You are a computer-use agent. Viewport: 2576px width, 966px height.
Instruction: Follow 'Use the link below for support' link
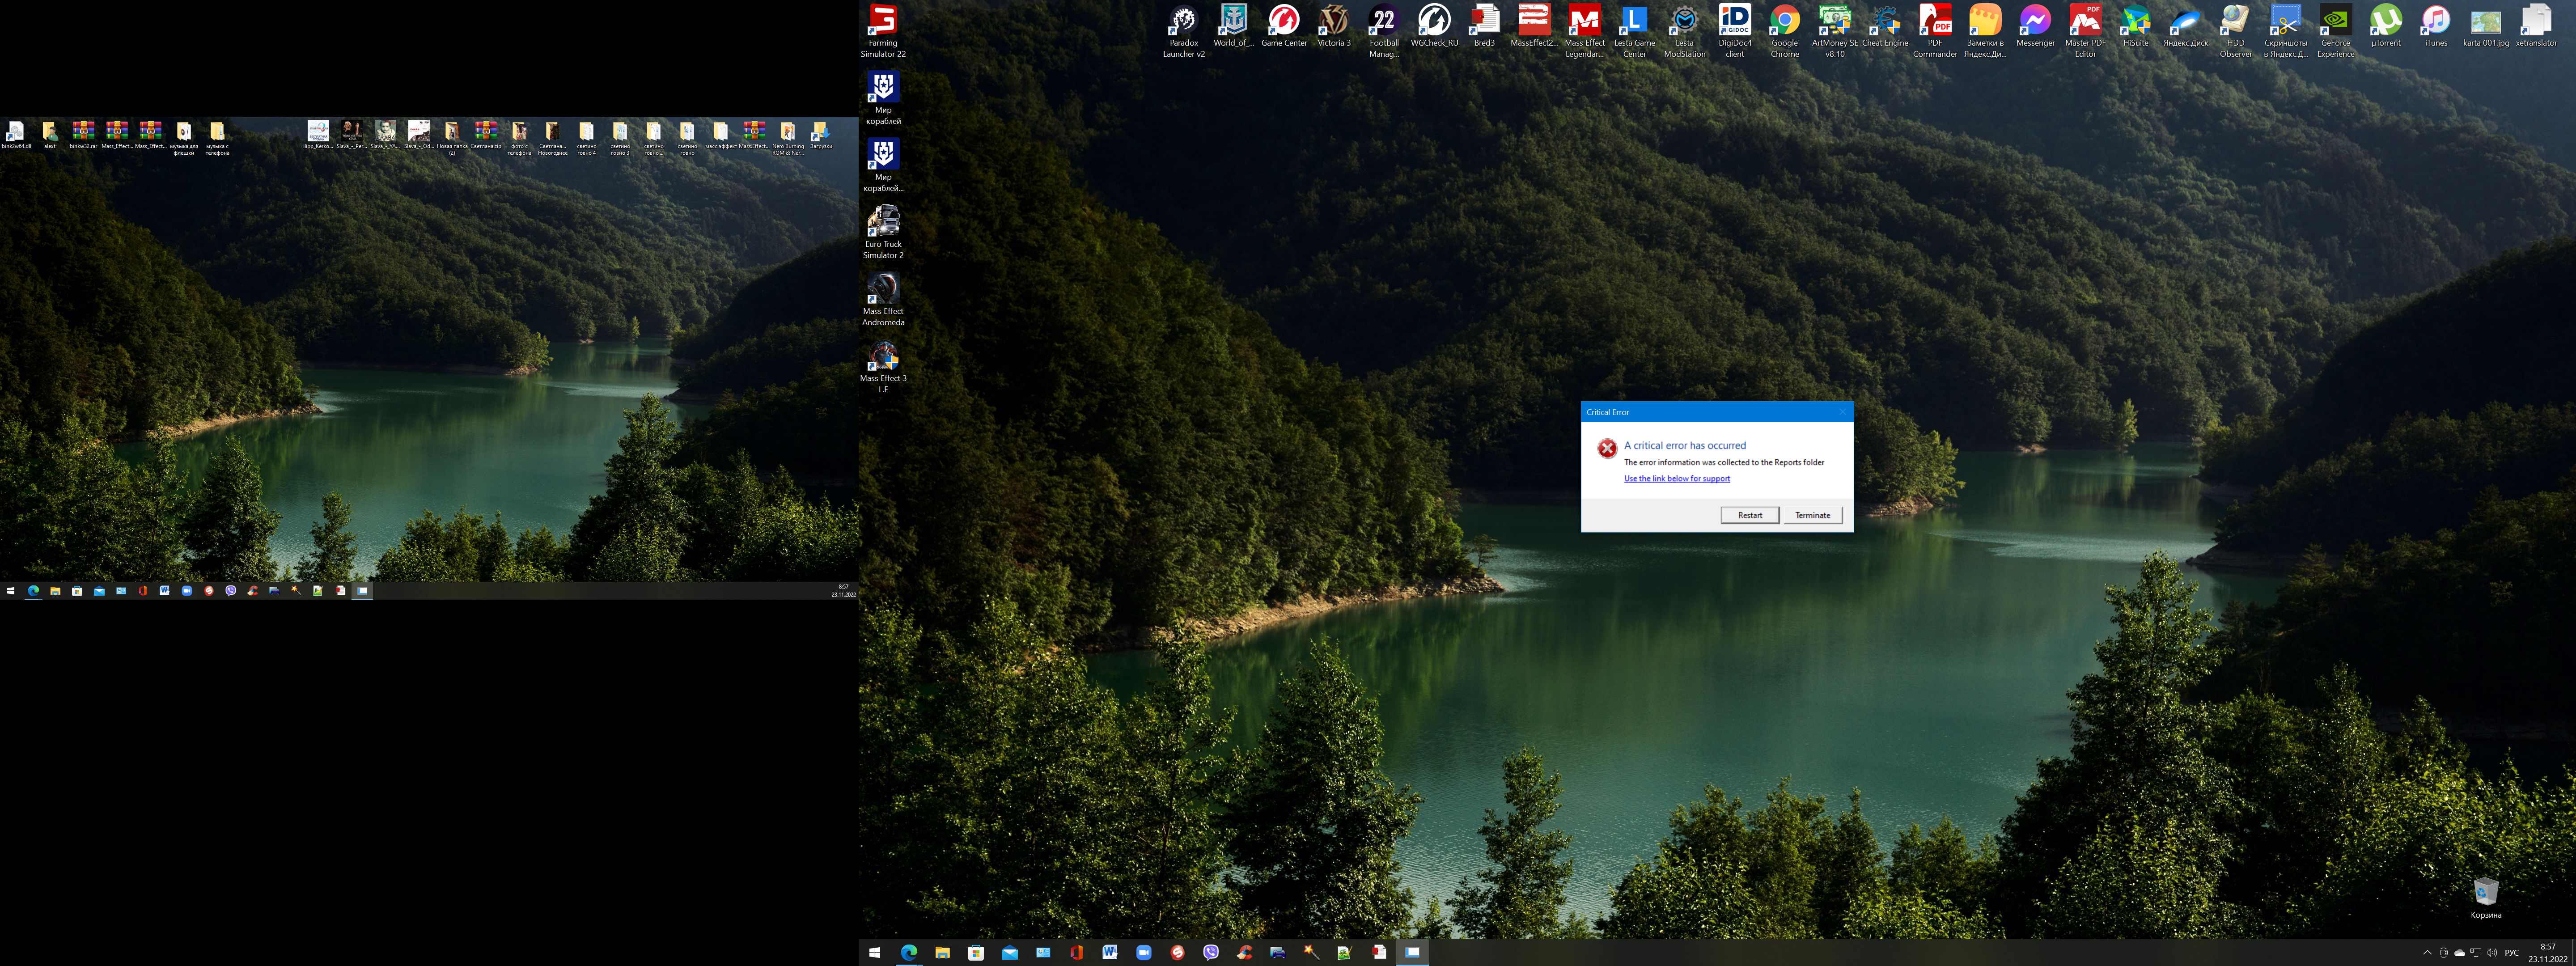pyautogui.click(x=1676, y=478)
